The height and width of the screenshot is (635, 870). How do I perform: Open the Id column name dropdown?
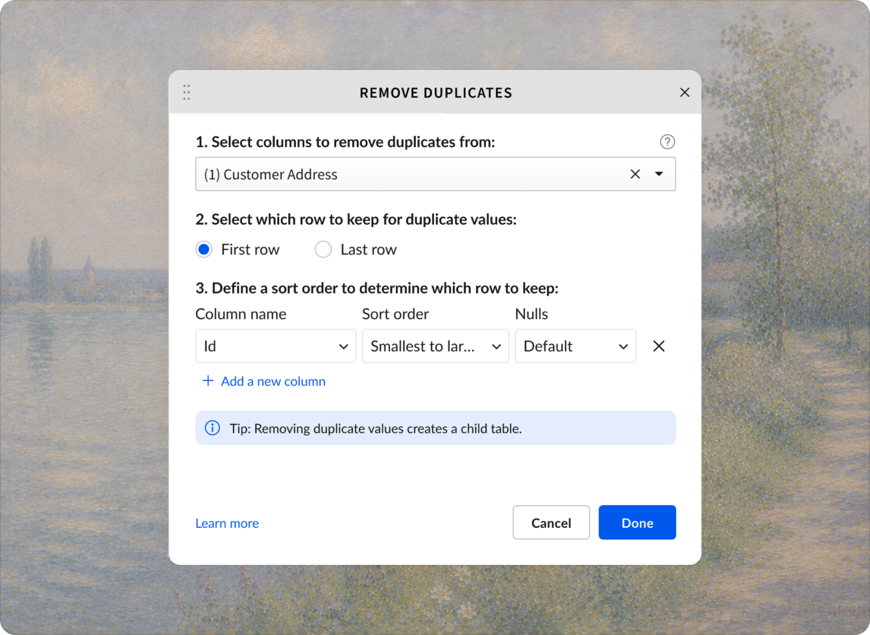point(276,346)
